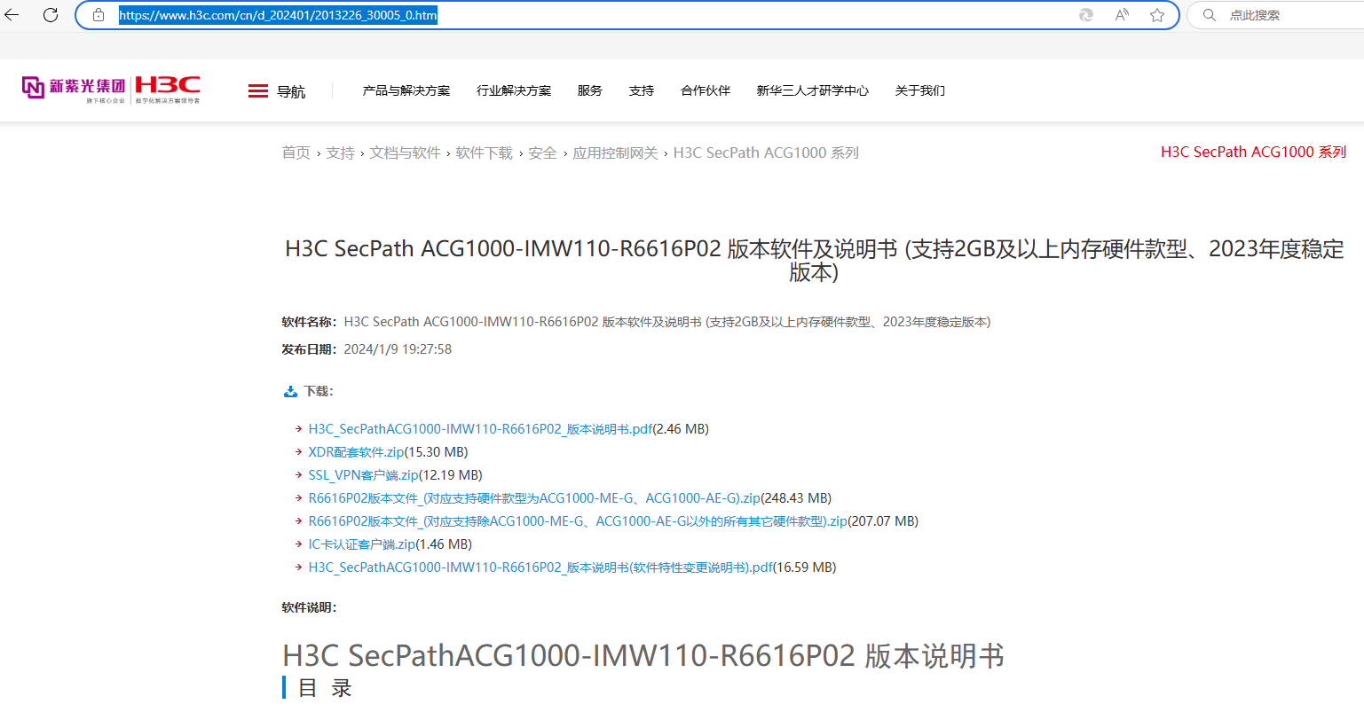Click the 软件说明 label
The width and height of the screenshot is (1364, 712).
[x=309, y=607]
